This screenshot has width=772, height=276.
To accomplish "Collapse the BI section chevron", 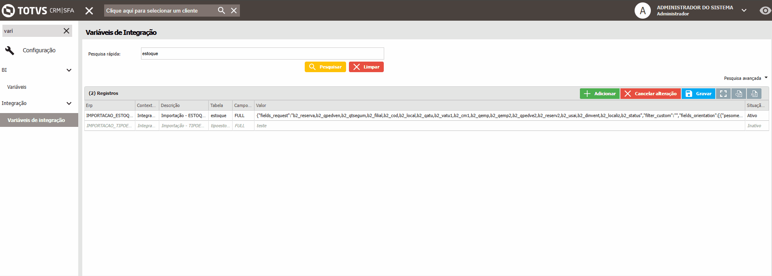I will pos(69,70).
